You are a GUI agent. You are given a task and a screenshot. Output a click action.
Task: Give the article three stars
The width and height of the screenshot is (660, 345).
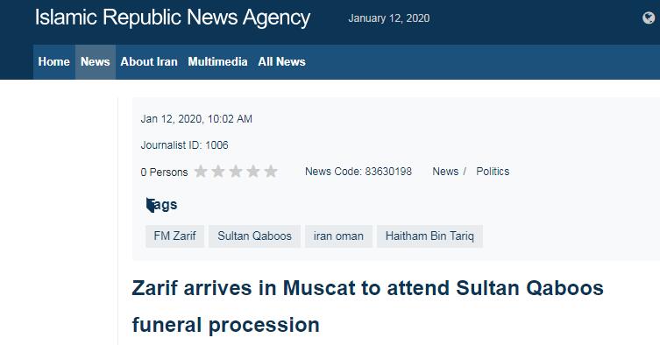[x=236, y=172]
